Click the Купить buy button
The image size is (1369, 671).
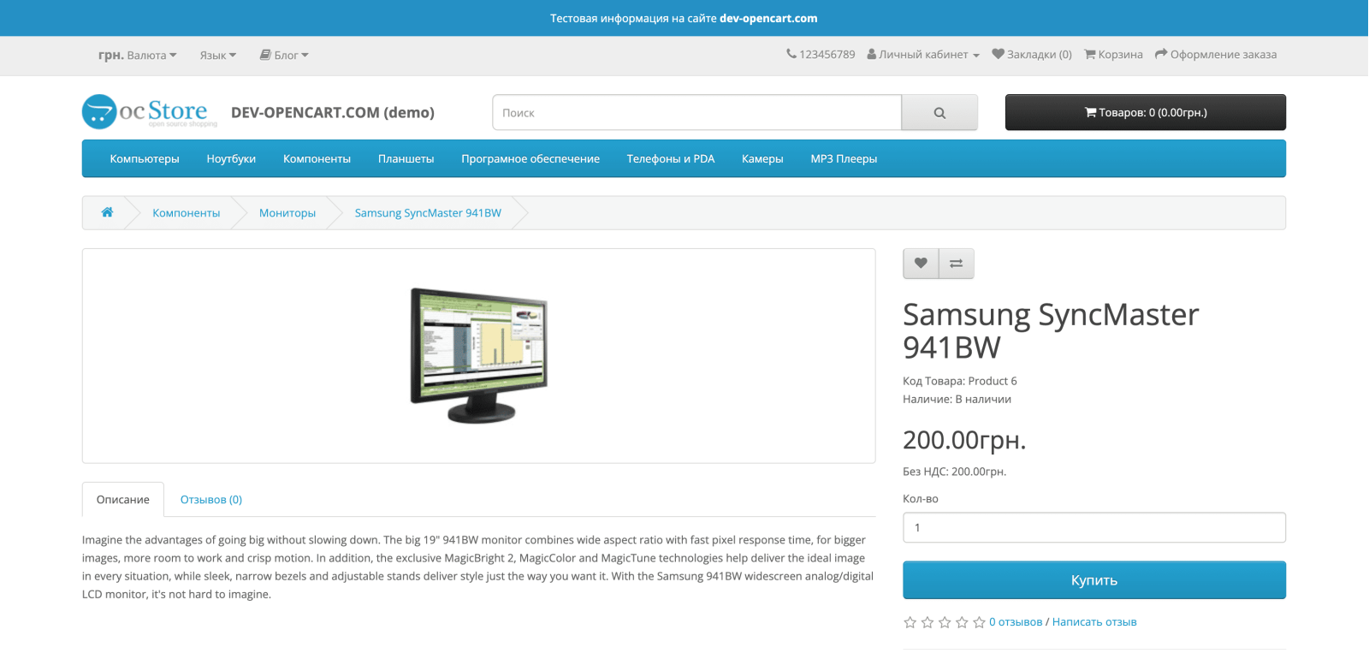point(1094,580)
